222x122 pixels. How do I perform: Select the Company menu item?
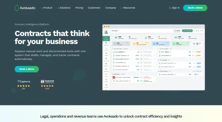click(x=110, y=8)
